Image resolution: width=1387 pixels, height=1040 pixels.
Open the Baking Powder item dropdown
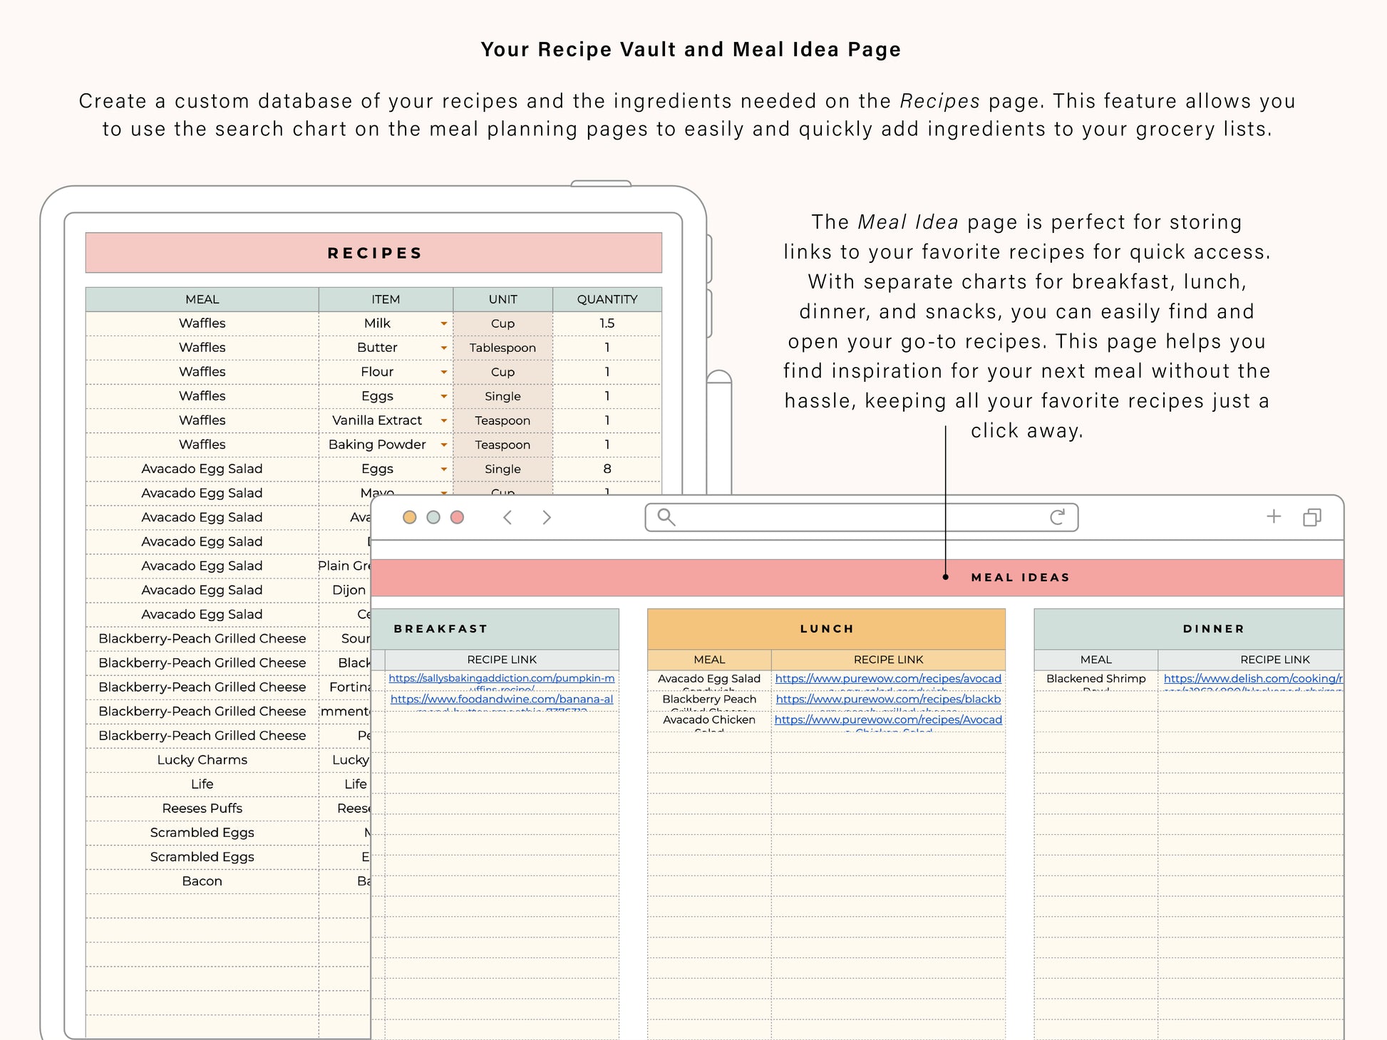[443, 445]
